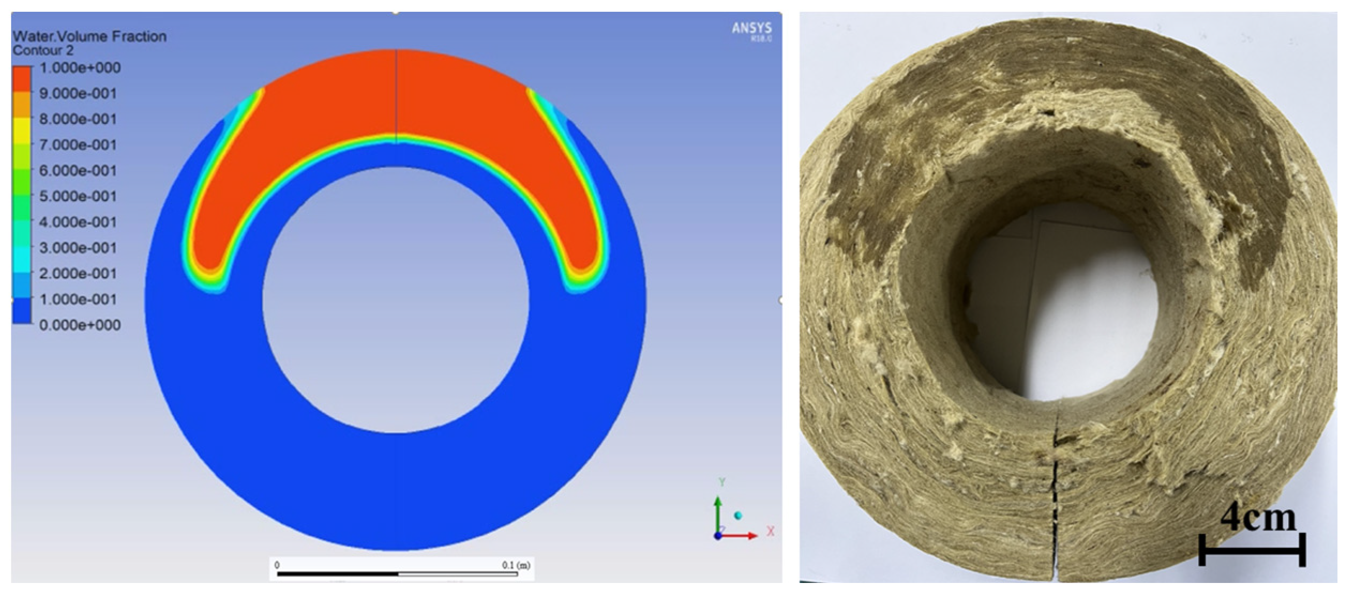Click the 0.000e+000 legend value
Image resolution: width=1348 pixels, height=599 pixels.
[x=80, y=325]
